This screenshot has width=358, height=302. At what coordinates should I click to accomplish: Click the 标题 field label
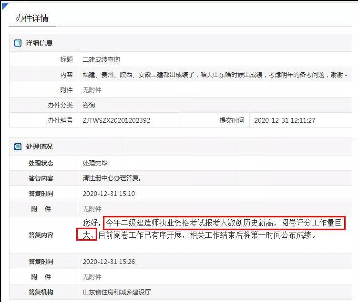point(66,59)
